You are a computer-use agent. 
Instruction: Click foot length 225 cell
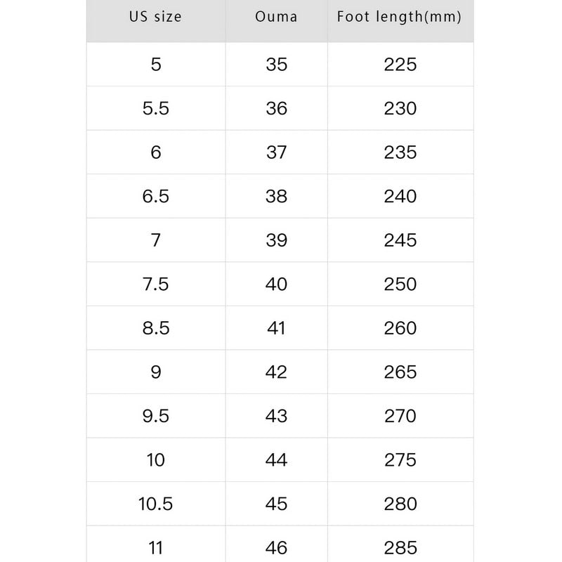(400, 65)
